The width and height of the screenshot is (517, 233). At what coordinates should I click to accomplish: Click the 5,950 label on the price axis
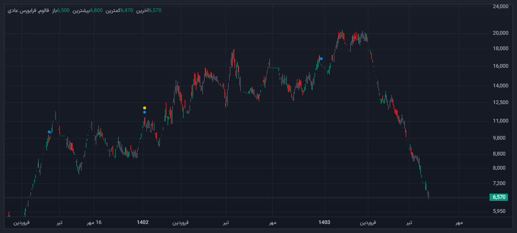pyautogui.click(x=500, y=211)
